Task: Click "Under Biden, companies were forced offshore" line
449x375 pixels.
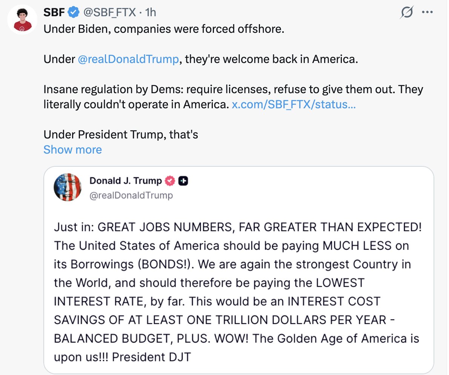Action: pyautogui.click(x=163, y=29)
